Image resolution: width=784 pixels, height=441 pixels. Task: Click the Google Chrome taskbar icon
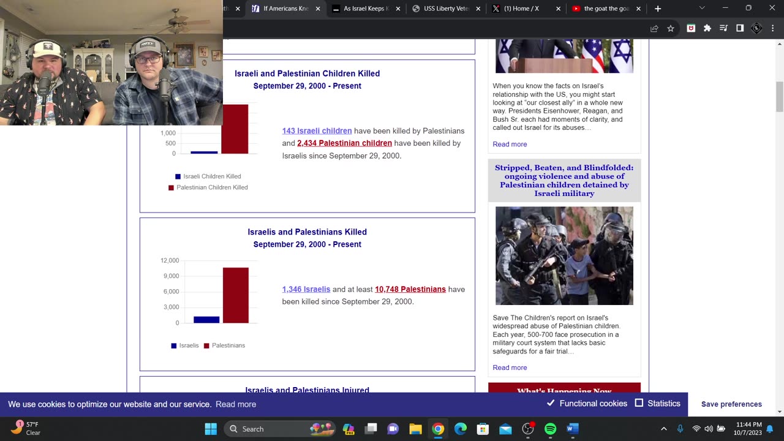(438, 429)
